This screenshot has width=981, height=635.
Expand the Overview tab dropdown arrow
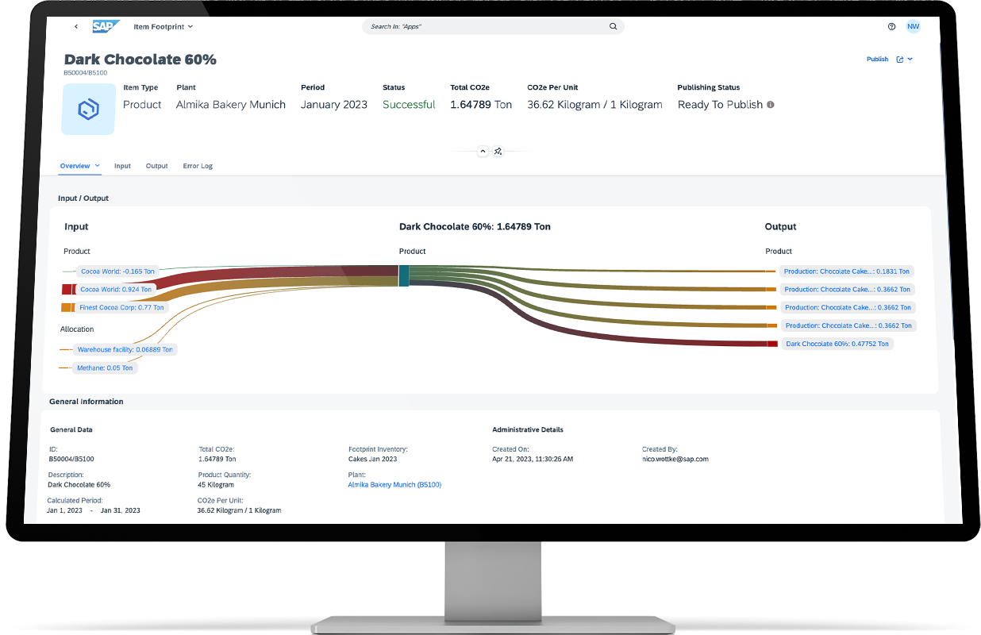(x=98, y=166)
